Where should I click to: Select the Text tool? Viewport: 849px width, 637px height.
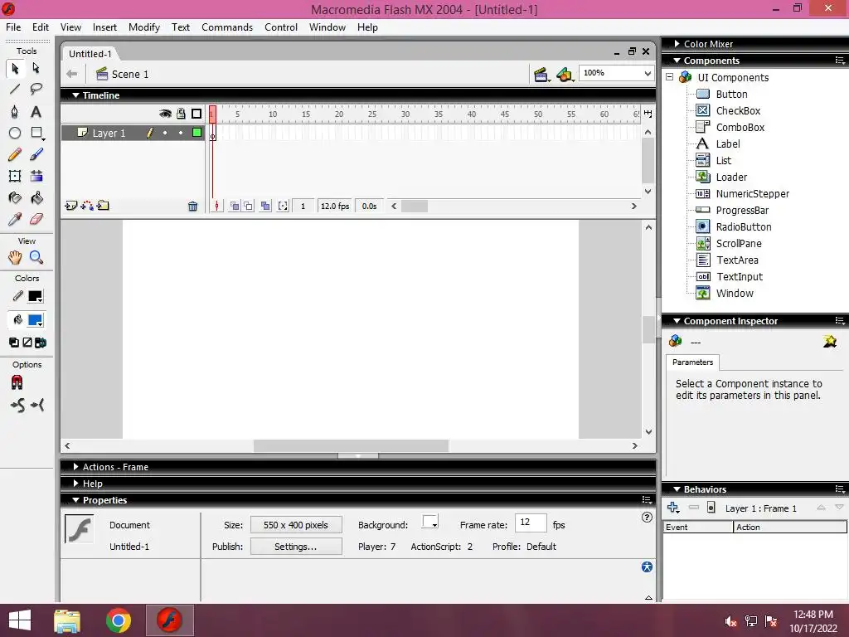(36, 112)
